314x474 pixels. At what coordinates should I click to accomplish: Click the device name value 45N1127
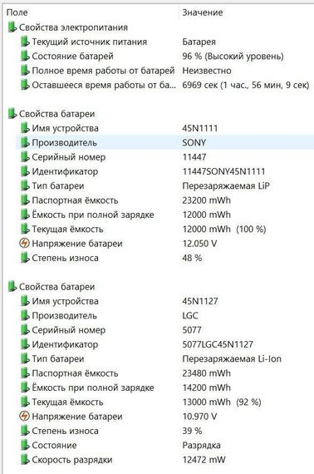(200, 301)
